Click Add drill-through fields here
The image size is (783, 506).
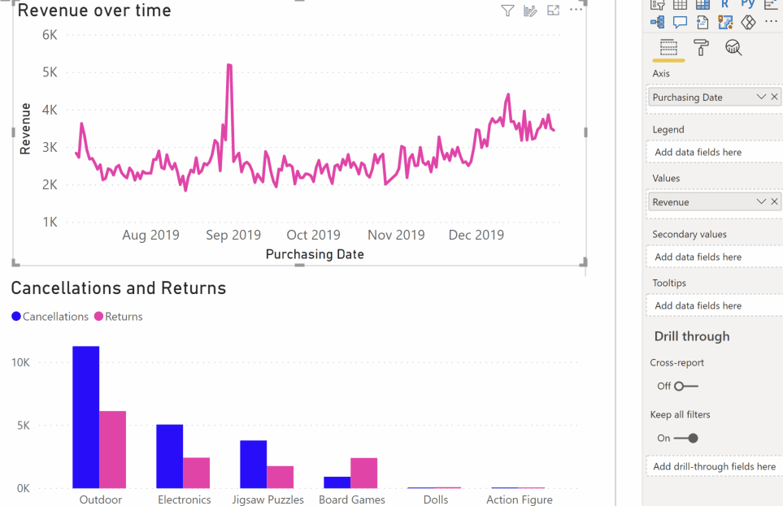coord(713,466)
